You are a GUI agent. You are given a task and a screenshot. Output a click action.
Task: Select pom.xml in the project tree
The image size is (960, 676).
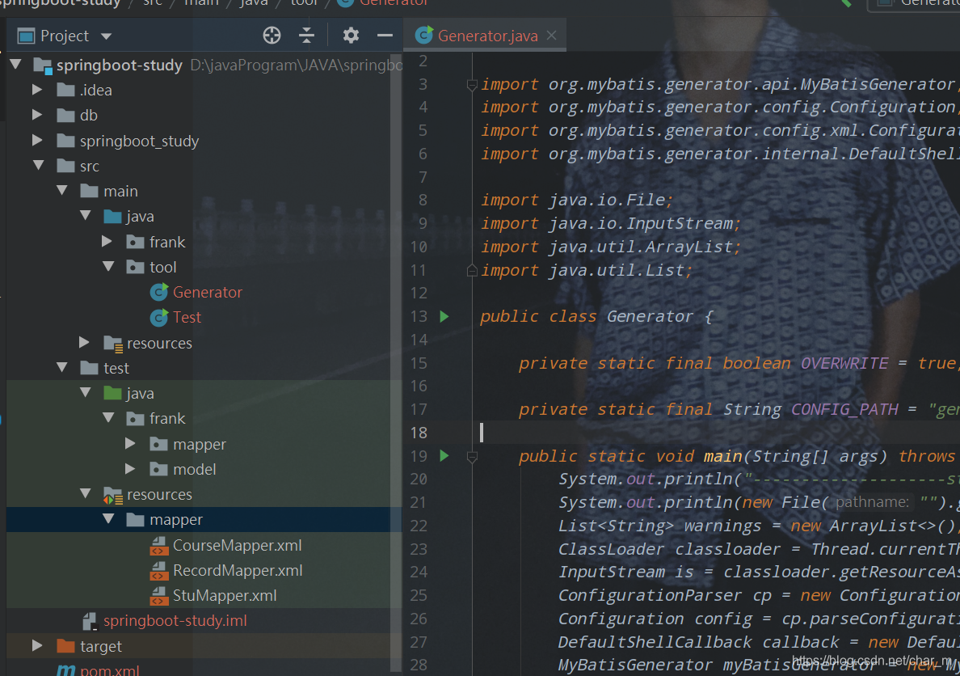pyautogui.click(x=110, y=670)
